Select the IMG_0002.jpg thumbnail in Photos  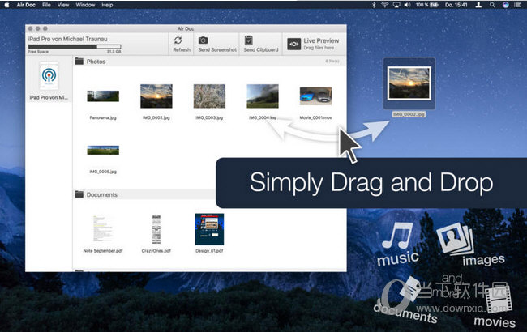click(x=156, y=96)
